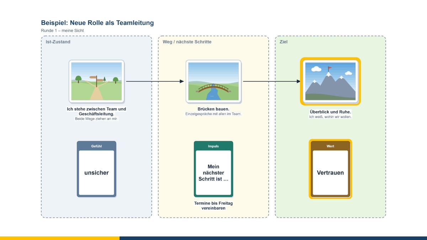Select the bridge over river picture card

(213, 81)
